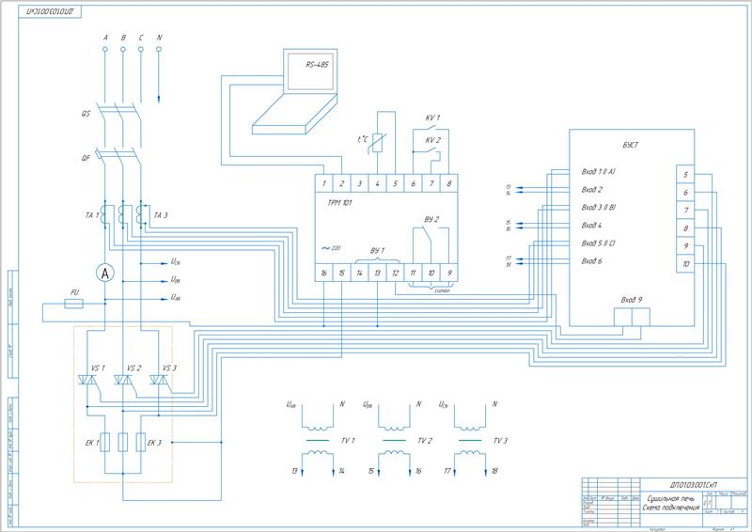This screenshot has width=752, height=532.
Task: Click the Вход 9 label
Action: tap(631, 300)
